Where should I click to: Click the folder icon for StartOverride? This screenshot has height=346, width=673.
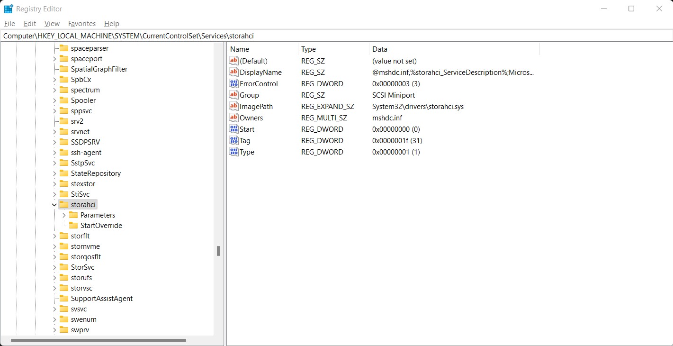tap(73, 226)
